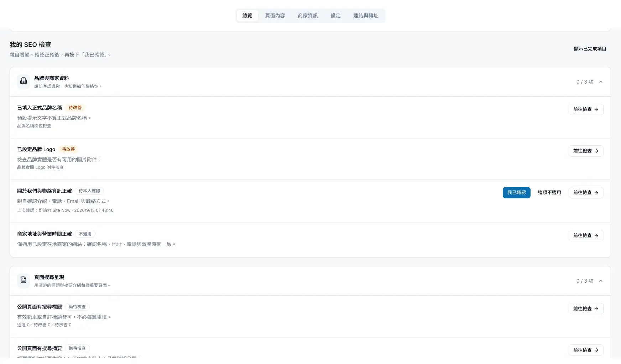
Task: Click the 我的 SEO 檢查 heading
Action: click(31, 45)
